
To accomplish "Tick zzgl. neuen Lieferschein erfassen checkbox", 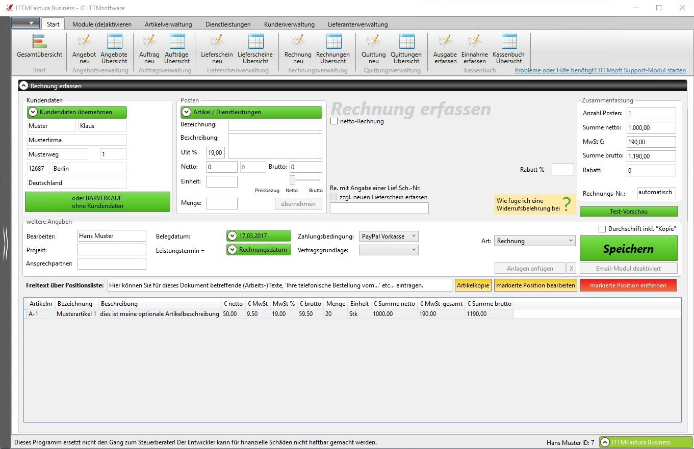I will tap(334, 197).
